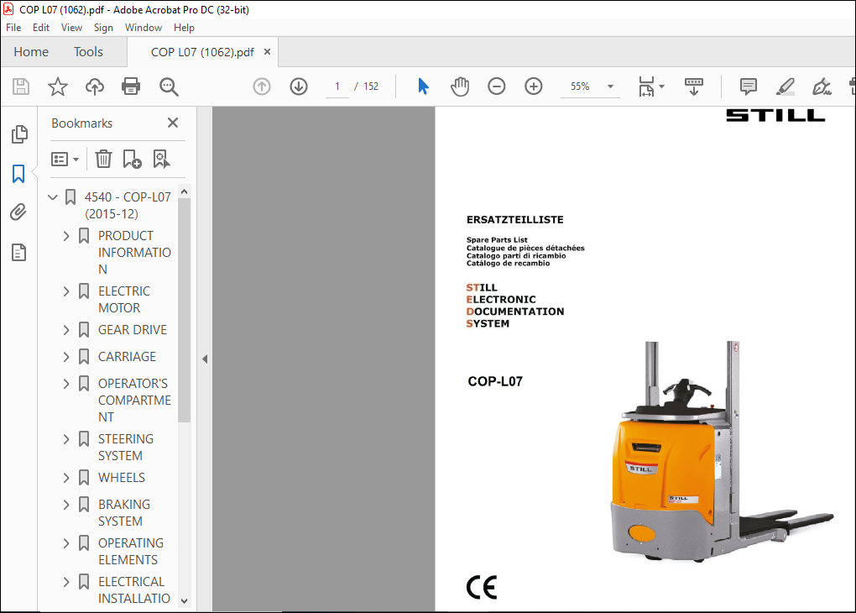Open the fit page options dropdown arrow

click(x=661, y=86)
